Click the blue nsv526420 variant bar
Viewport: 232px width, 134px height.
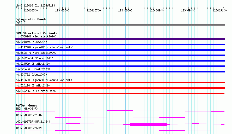click(120, 72)
